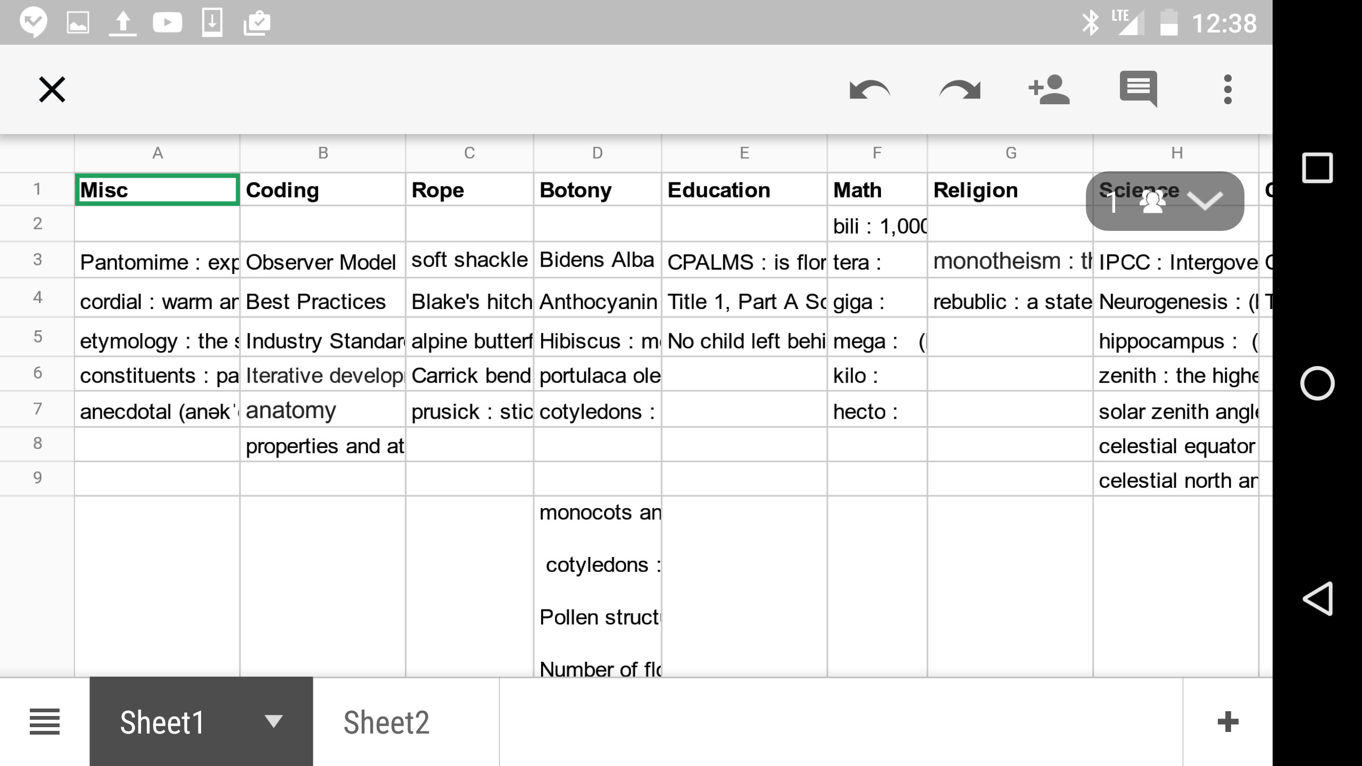Select column E header
Image resolution: width=1362 pixels, height=766 pixels.
[x=744, y=153]
